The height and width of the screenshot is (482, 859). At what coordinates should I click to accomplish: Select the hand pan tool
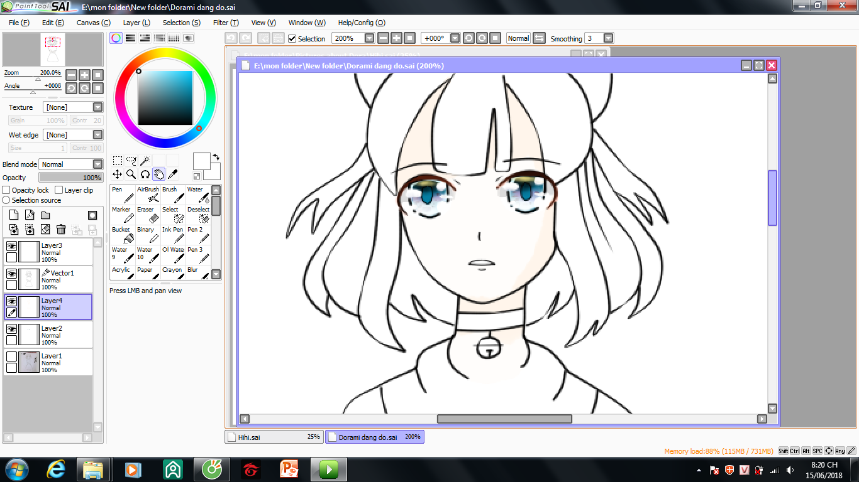pos(158,174)
